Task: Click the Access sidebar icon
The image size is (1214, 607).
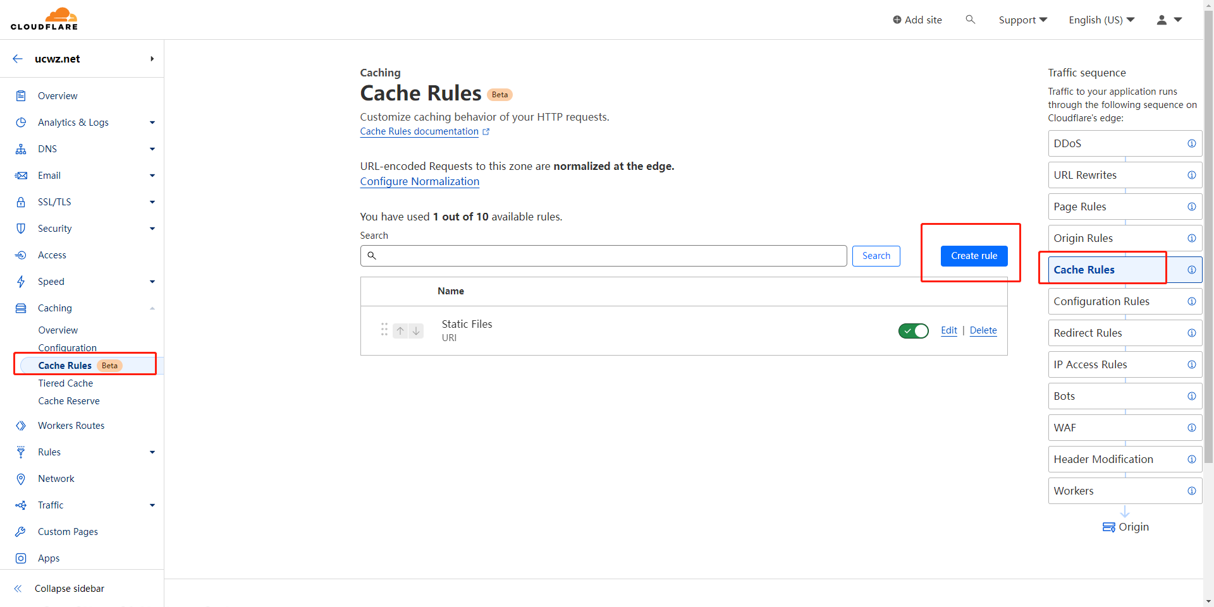Action: click(x=21, y=255)
